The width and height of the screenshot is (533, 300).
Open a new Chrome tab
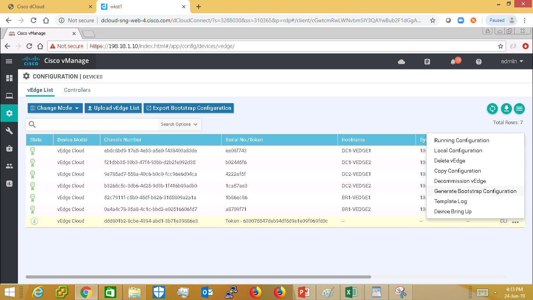199,7
